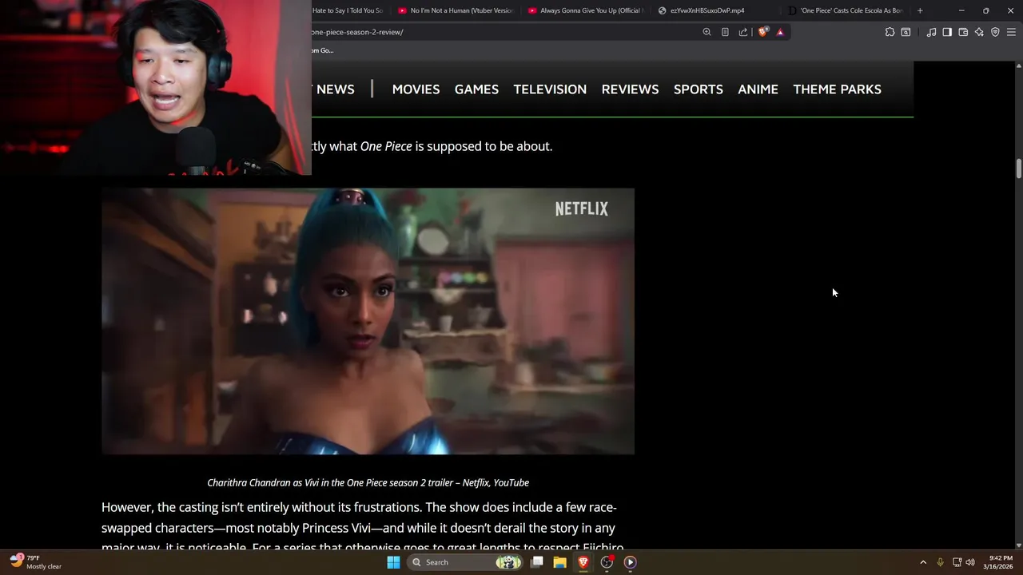Click the taskbar Search box
This screenshot has width=1023, height=575.
[466, 562]
